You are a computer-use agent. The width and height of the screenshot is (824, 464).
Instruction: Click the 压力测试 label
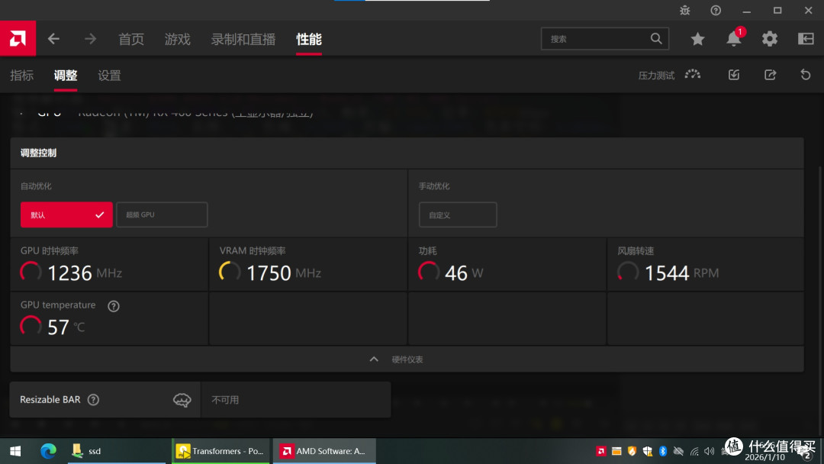[656, 75]
